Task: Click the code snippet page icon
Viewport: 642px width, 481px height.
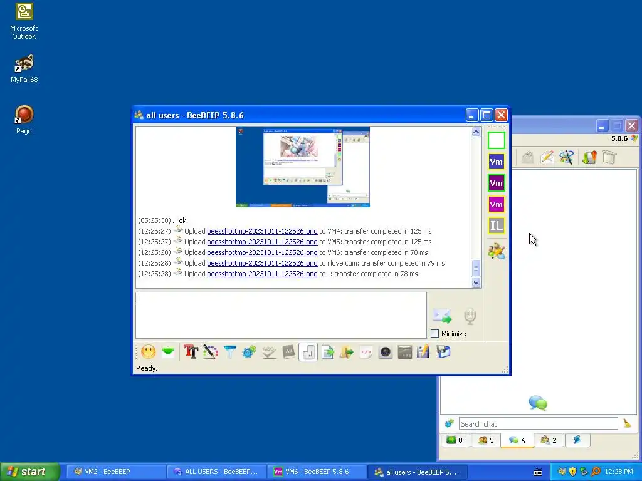Action: coord(366,352)
